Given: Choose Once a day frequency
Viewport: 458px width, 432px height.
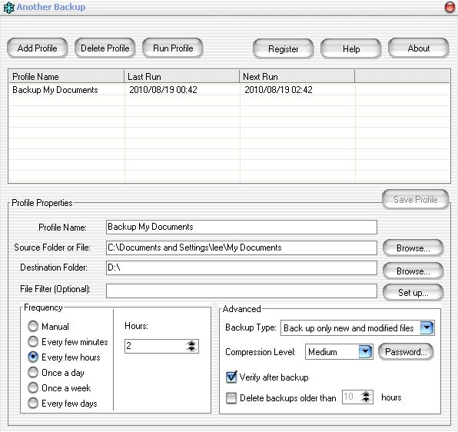Looking at the screenshot, I should 33,372.
